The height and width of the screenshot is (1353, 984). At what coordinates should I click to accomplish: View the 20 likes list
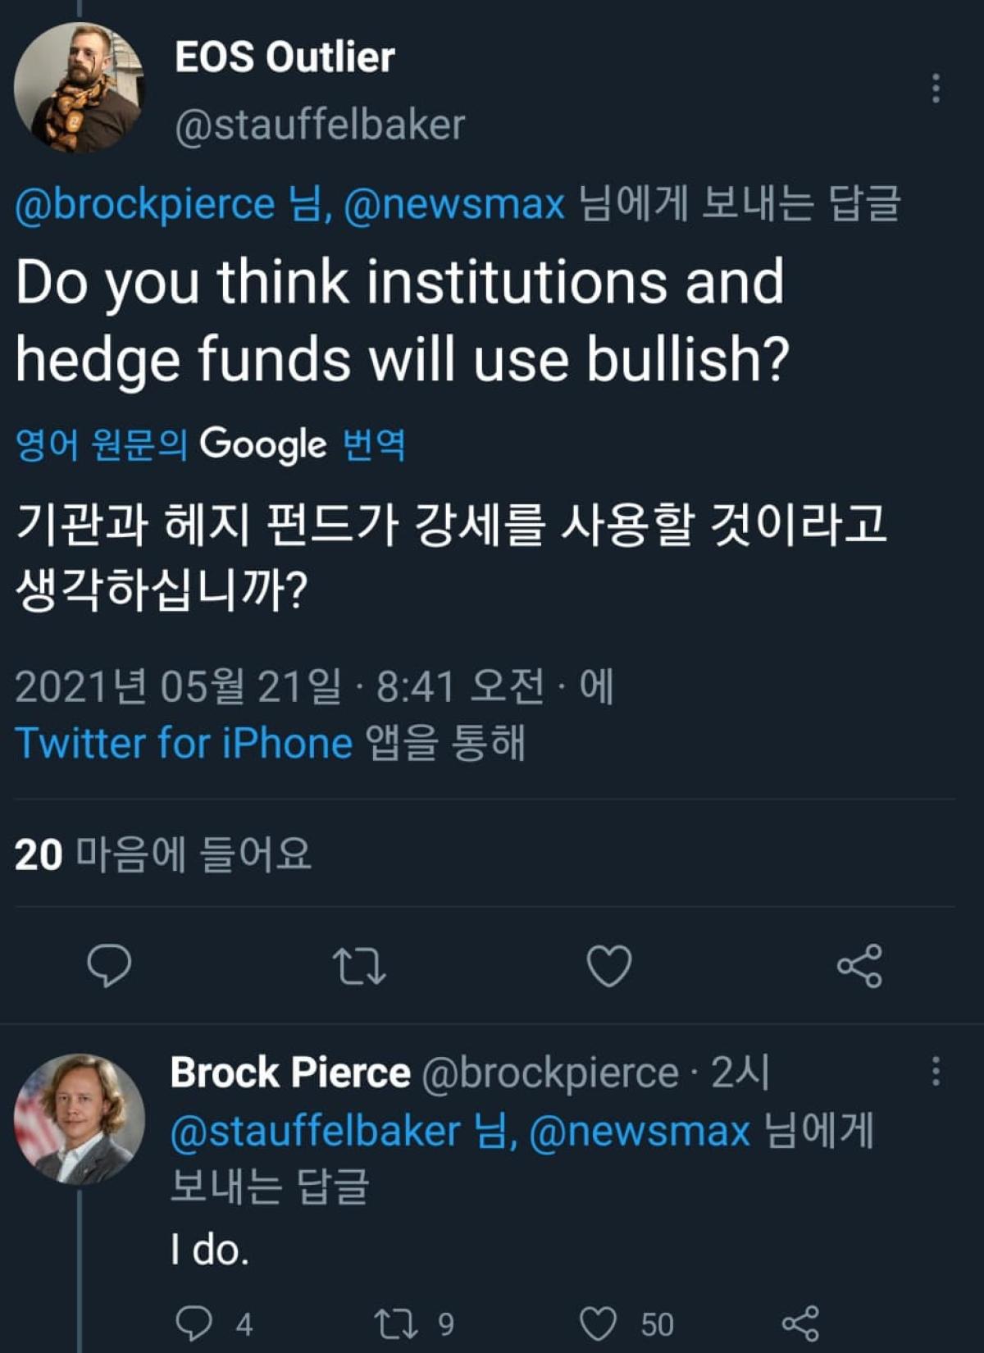[x=162, y=854]
